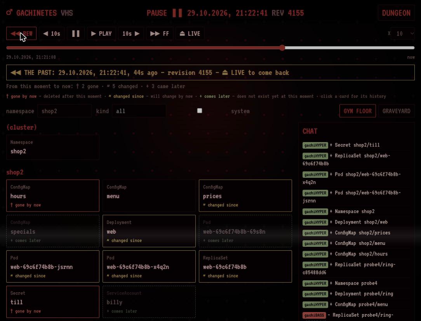Click the Gachinetes male symbol logo

(9, 12)
